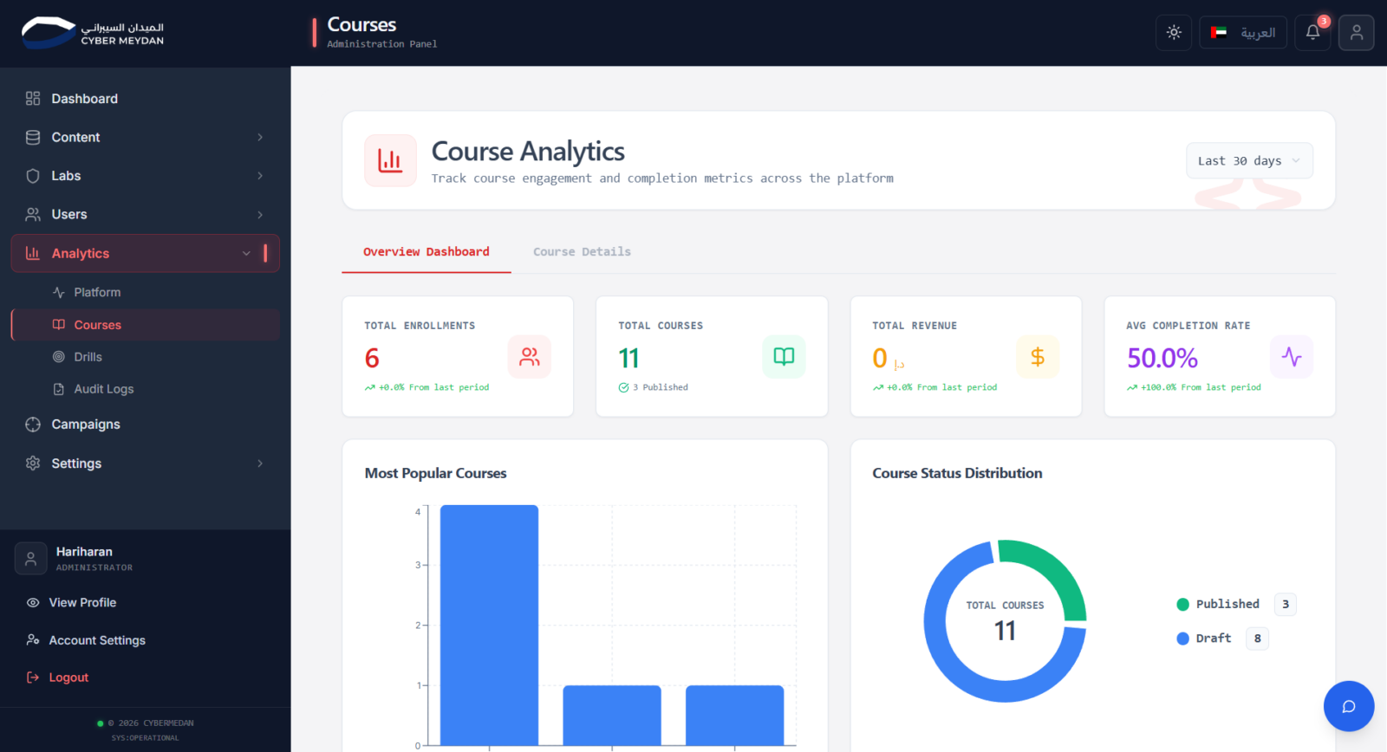Open the Last 30 days dropdown
The height and width of the screenshot is (752, 1387).
[x=1249, y=160]
